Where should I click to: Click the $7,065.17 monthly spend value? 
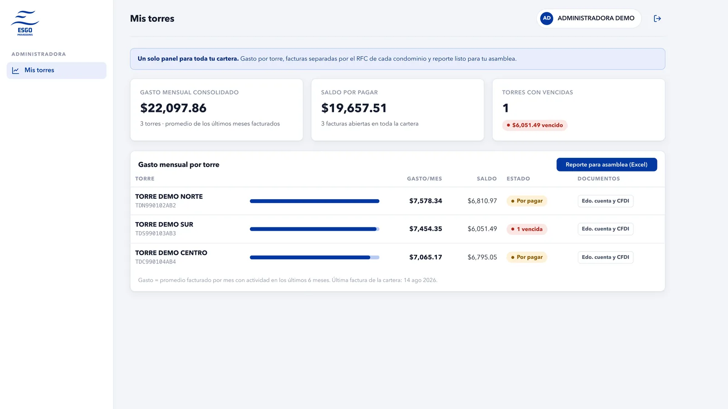pos(425,258)
